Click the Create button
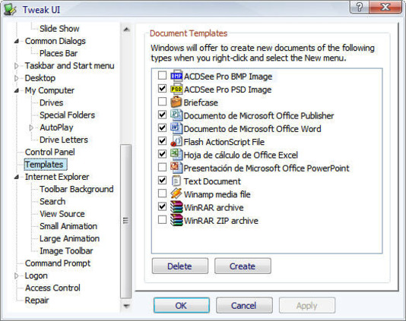Screen dimensions: 406x321 (243, 266)
